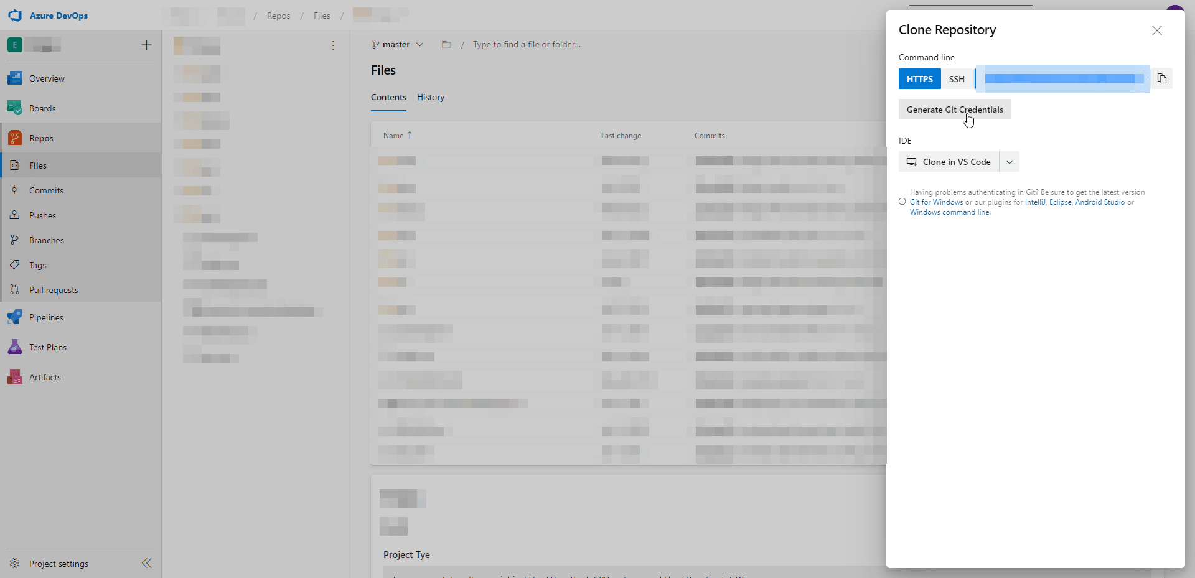The height and width of the screenshot is (578, 1195).
Task: Switch clone URL to SSH
Action: click(957, 79)
